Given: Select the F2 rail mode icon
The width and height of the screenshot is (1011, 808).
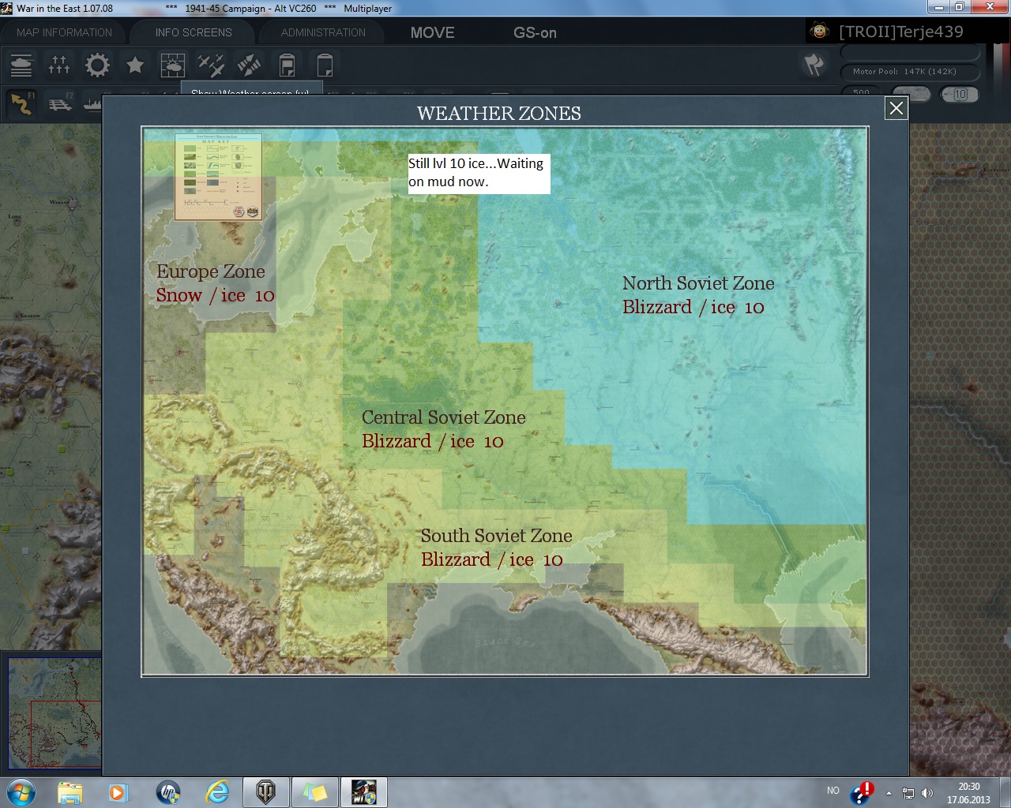Looking at the screenshot, I should coord(60,103).
